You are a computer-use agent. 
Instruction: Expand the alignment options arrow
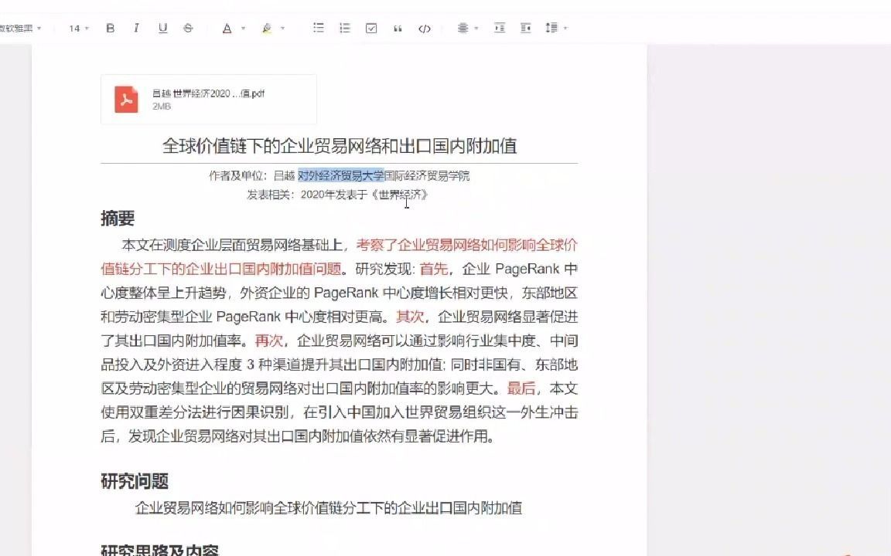(476, 28)
